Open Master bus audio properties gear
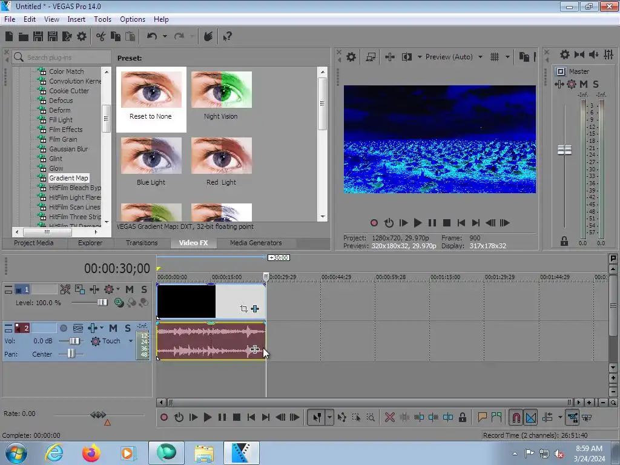This screenshot has width=620, height=465. (x=565, y=54)
